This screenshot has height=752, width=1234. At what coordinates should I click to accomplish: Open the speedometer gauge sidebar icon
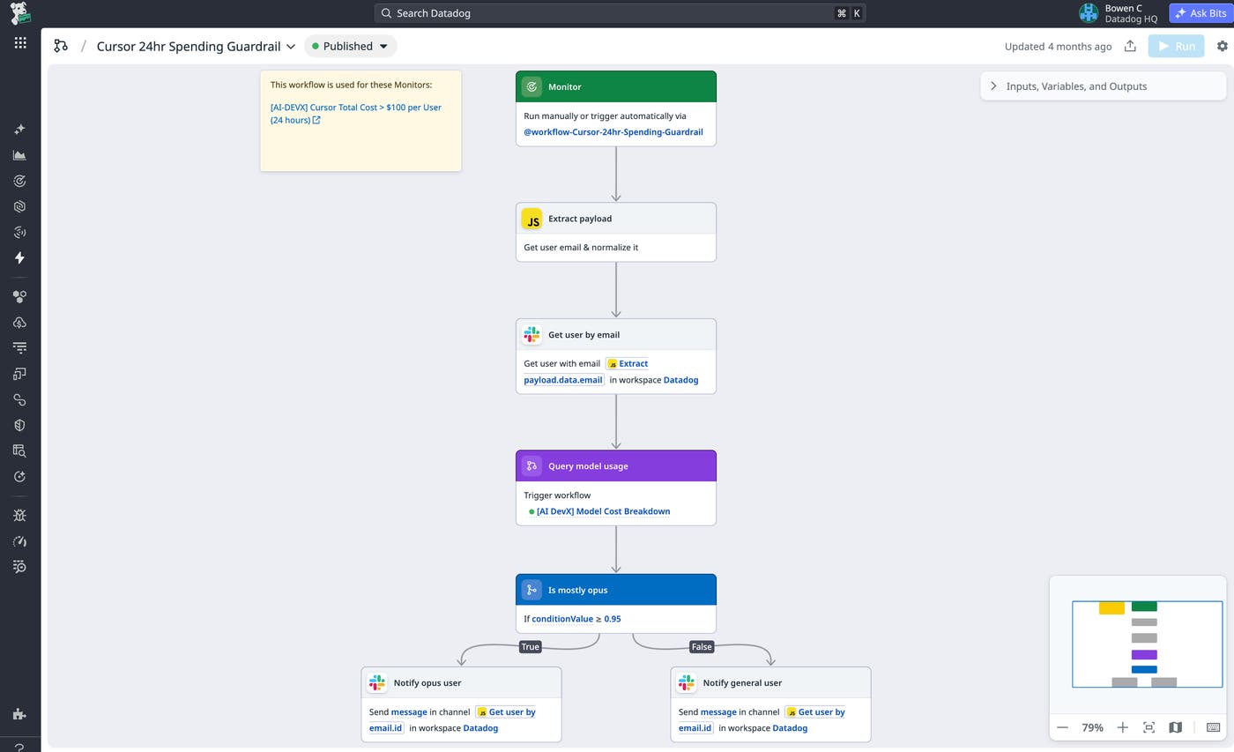coord(19,541)
